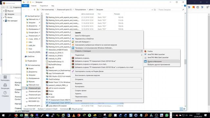Click 'Локальный диск (C:)' in breadcrumb
Viewport: 210px width, 118px height.
(x=64, y=10)
